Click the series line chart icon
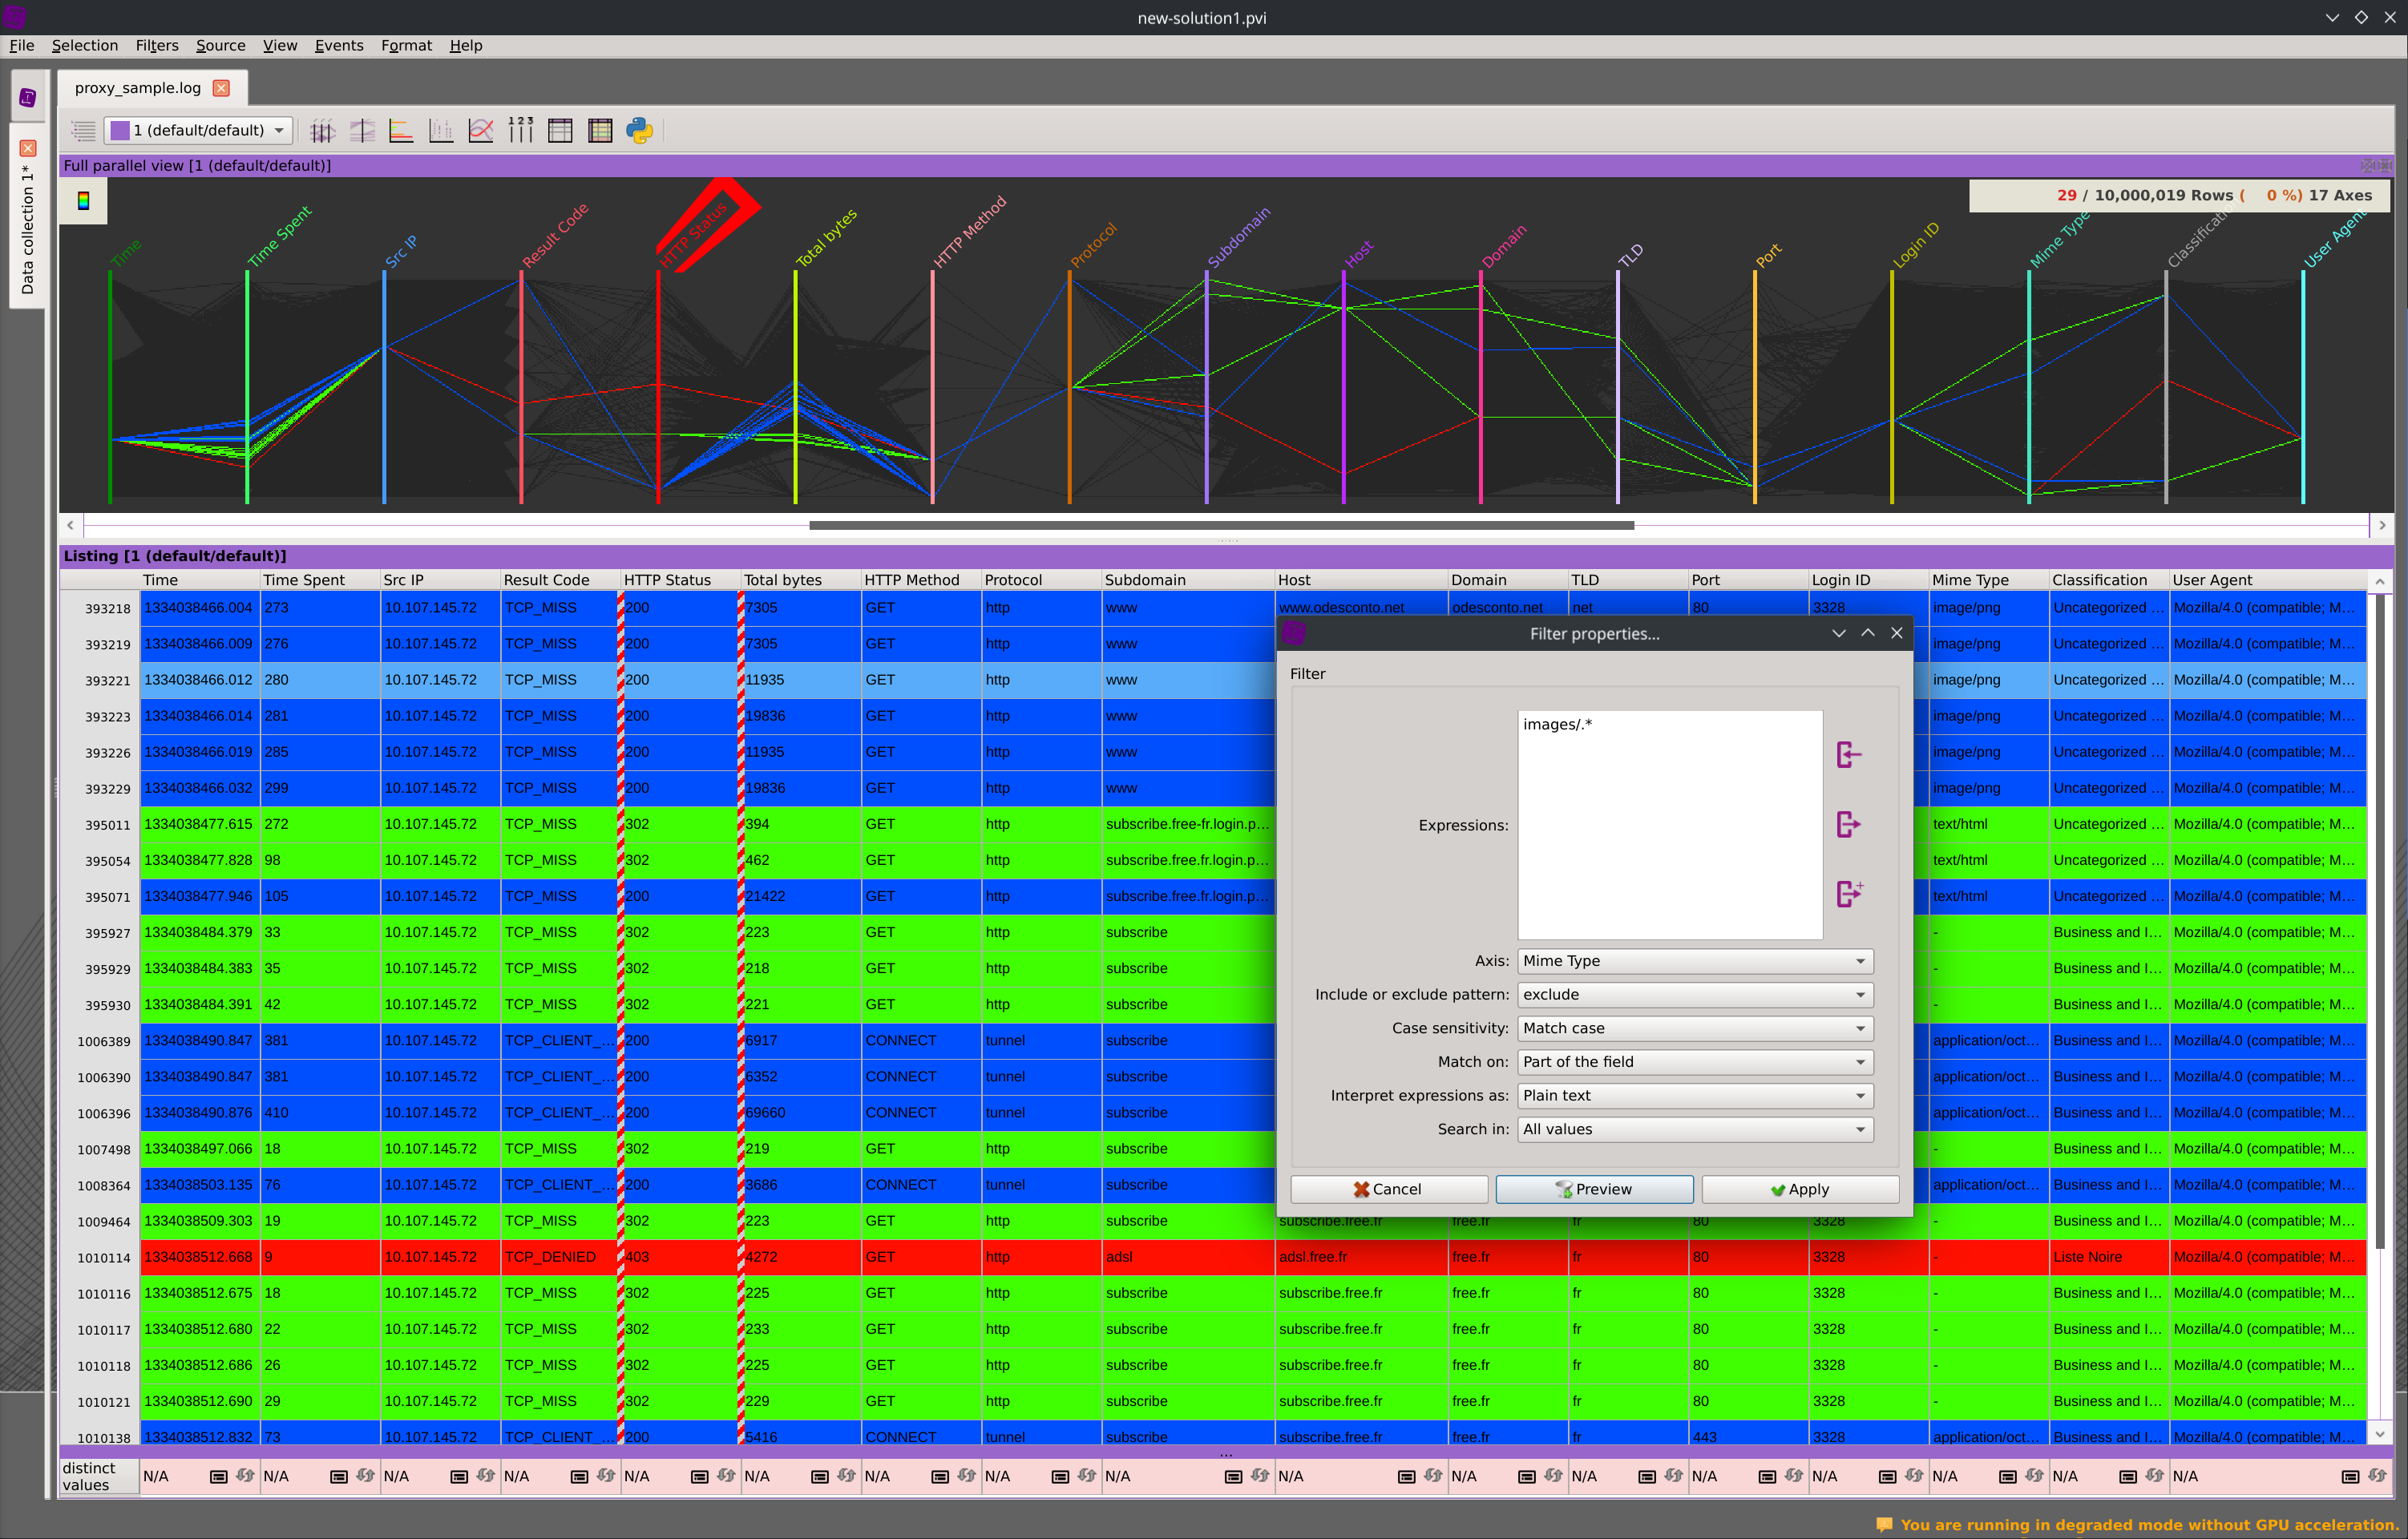 481,131
